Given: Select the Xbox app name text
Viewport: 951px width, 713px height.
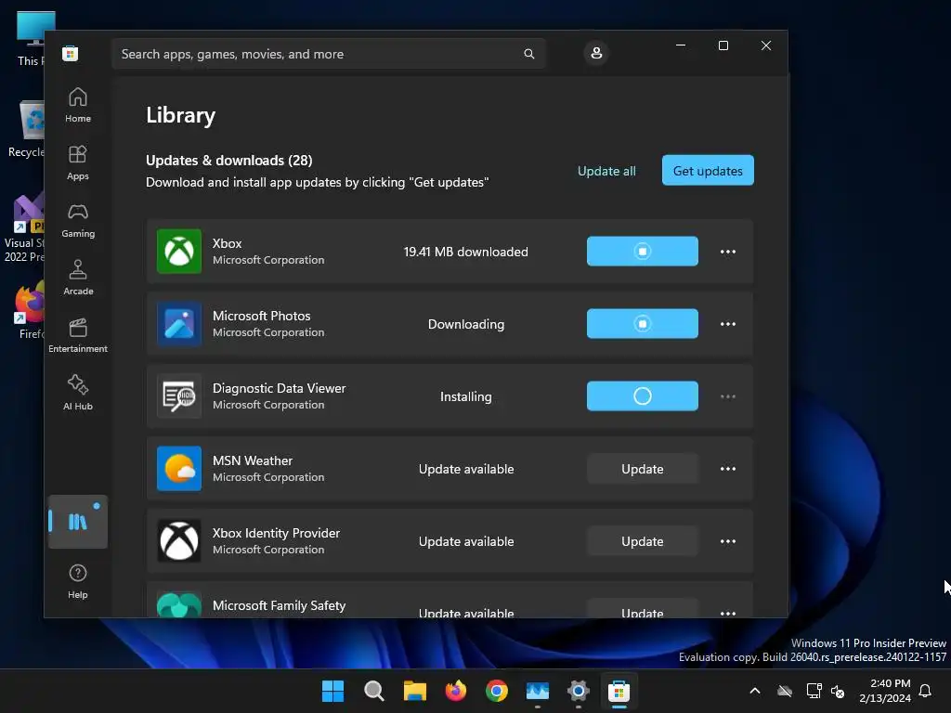Looking at the screenshot, I should (227, 243).
